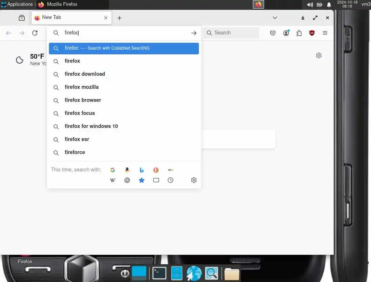Go forward one page
Viewport: 371px width, 282px height.
click(22, 33)
